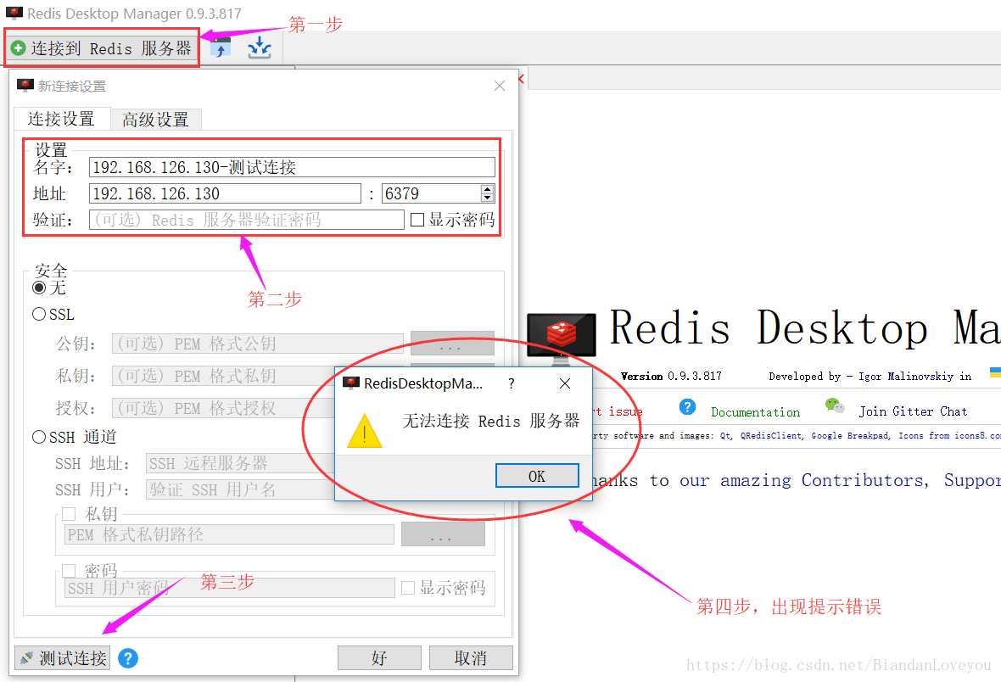Open the QRedisClient credits link
Image resolution: width=1001 pixels, height=682 pixels.
[771, 435]
